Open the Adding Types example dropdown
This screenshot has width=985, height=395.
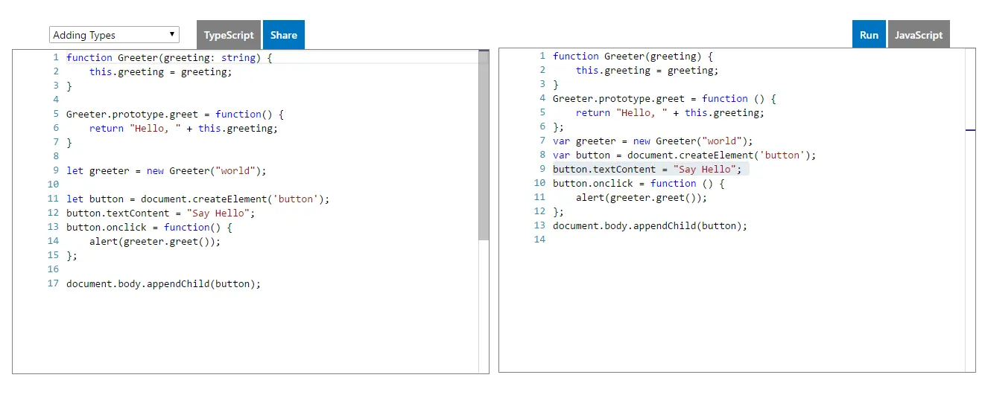point(114,35)
